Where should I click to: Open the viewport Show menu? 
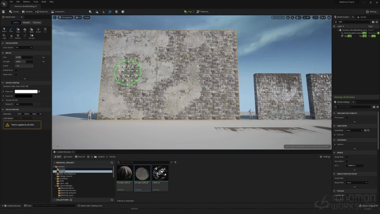pos(87,18)
